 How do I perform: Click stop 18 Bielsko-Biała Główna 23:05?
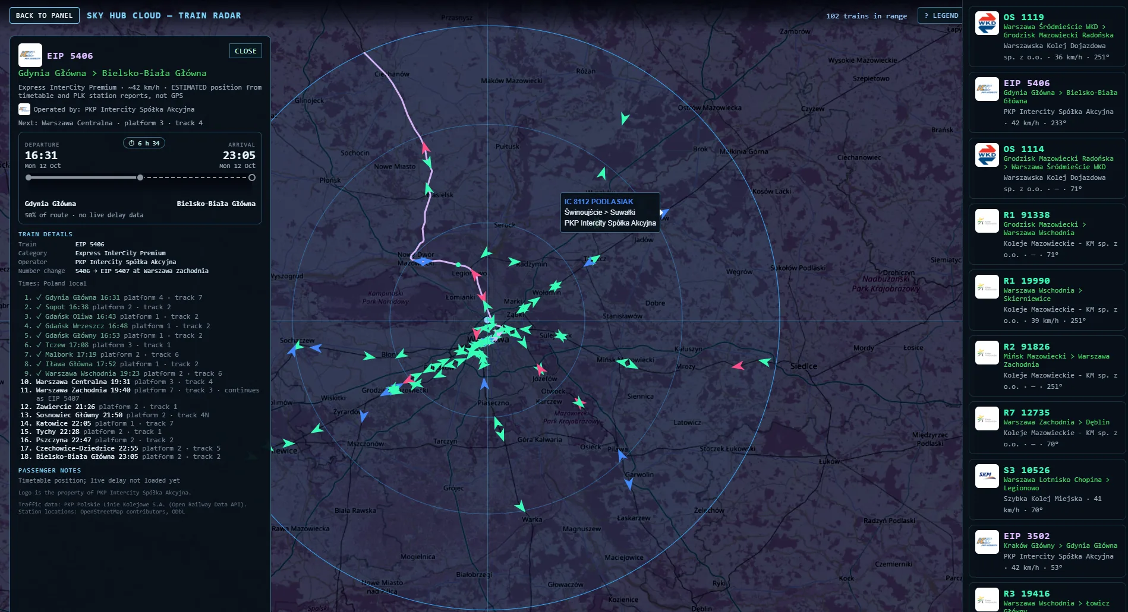pyautogui.click(x=120, y=456)
